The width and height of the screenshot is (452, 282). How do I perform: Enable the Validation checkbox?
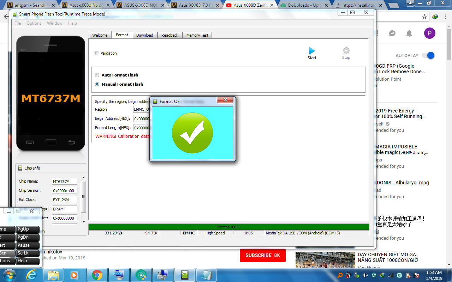[x=97, y=53]
